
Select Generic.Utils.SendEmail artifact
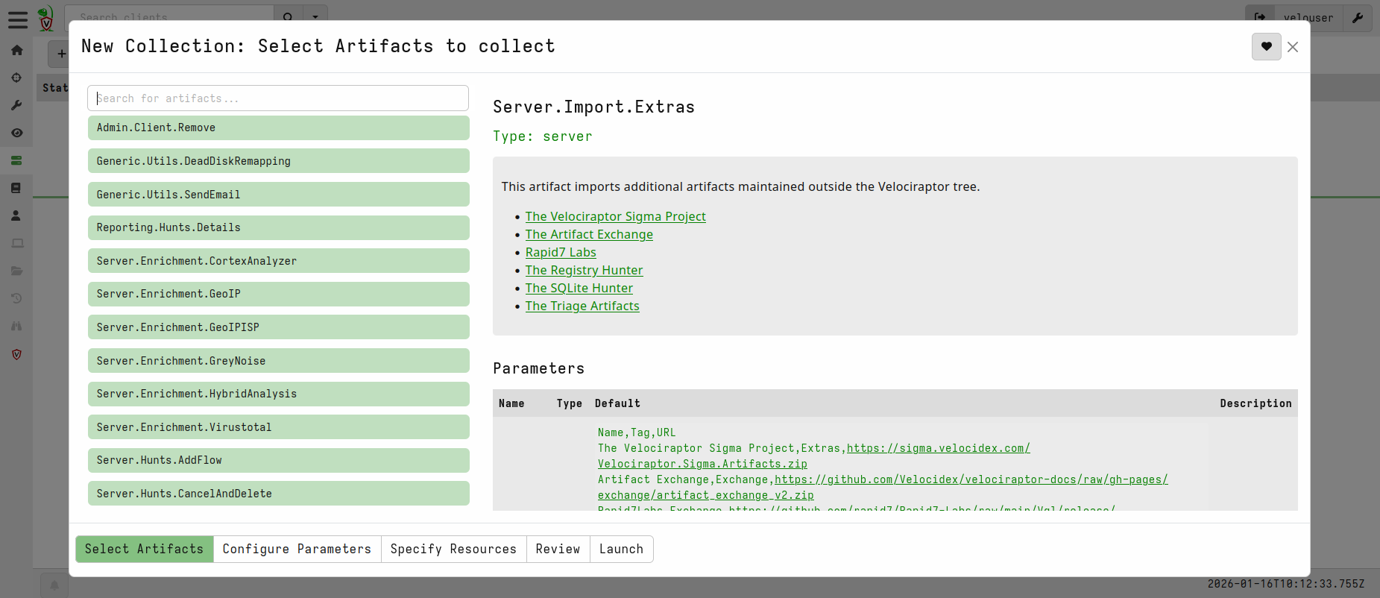click(x=278, y=195)
